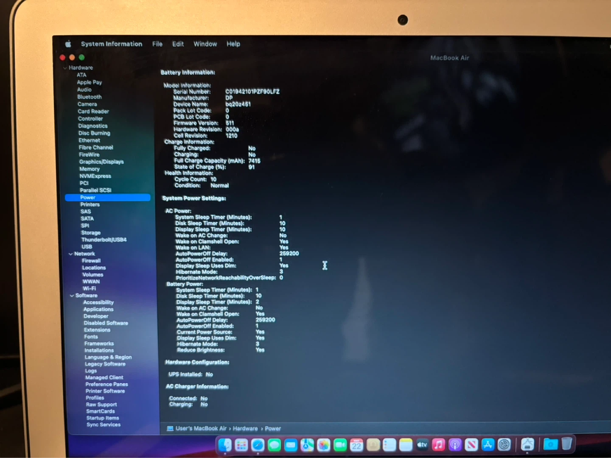Open Maps app in Dock
Screen dimensions: 611x458
307,445
